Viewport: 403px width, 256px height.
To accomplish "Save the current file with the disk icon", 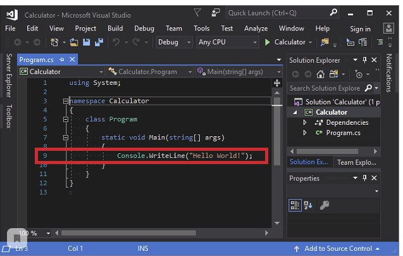I will point(86,42).
